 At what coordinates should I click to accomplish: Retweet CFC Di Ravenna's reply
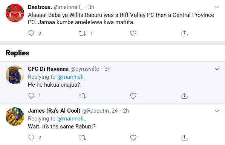(83, 96)
